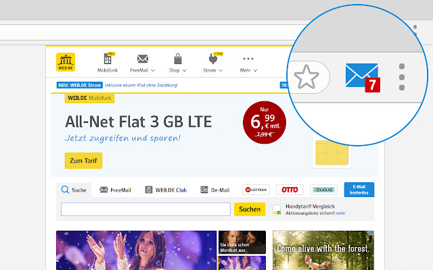433x270 pixels.
Task: Open the yellow SIM card image
Action: (332, 153)
